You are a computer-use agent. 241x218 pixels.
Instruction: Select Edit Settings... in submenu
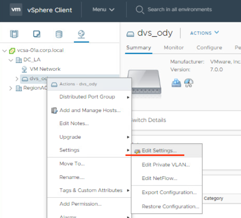(x=159, y=151)
